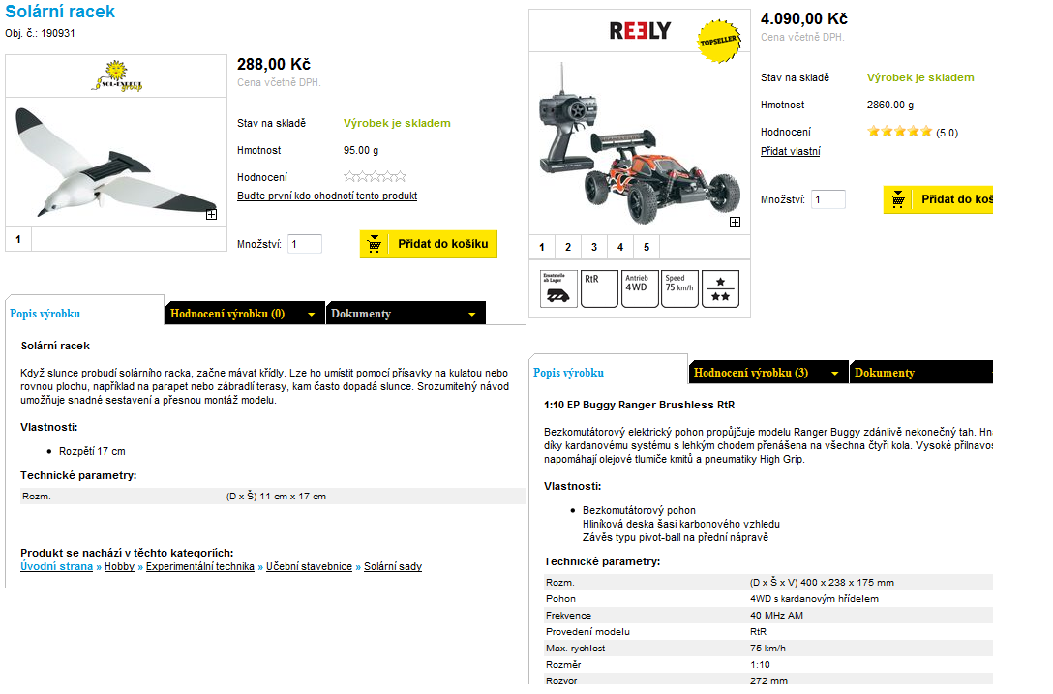Click the Topseller badge on Reely product

[719, 41]
